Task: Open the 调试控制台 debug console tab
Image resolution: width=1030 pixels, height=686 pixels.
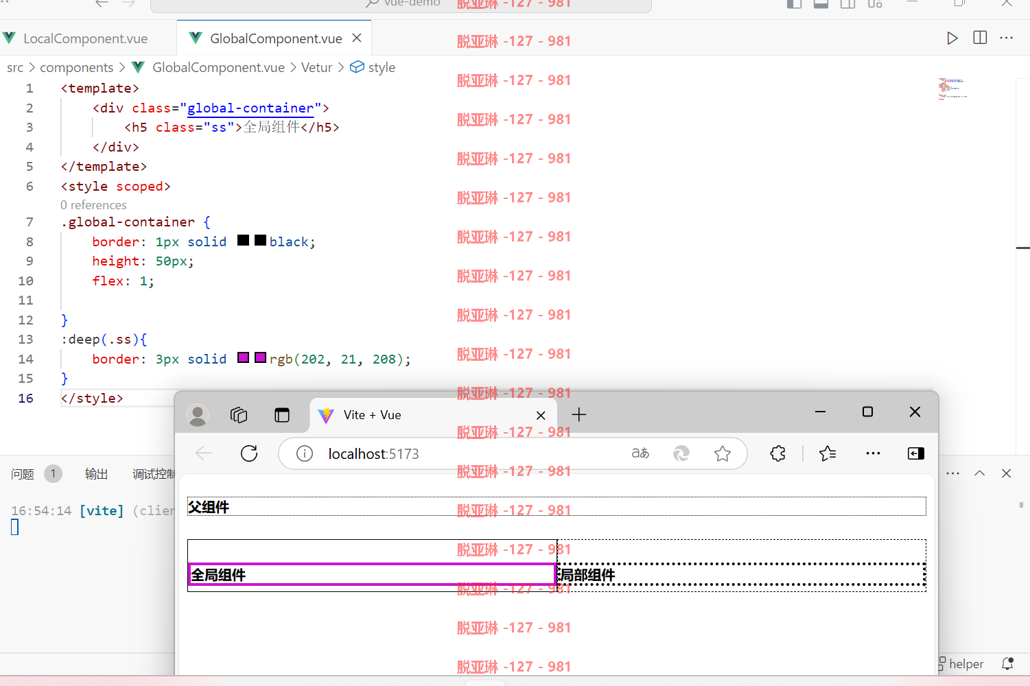Action: (154, 474)
